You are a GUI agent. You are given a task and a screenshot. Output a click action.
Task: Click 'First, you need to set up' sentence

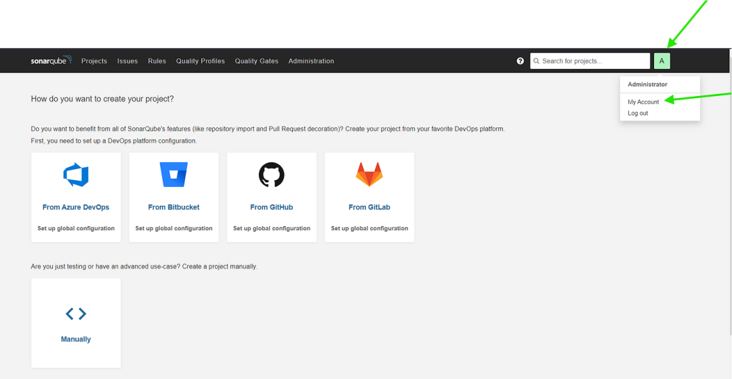coord(114,141)
